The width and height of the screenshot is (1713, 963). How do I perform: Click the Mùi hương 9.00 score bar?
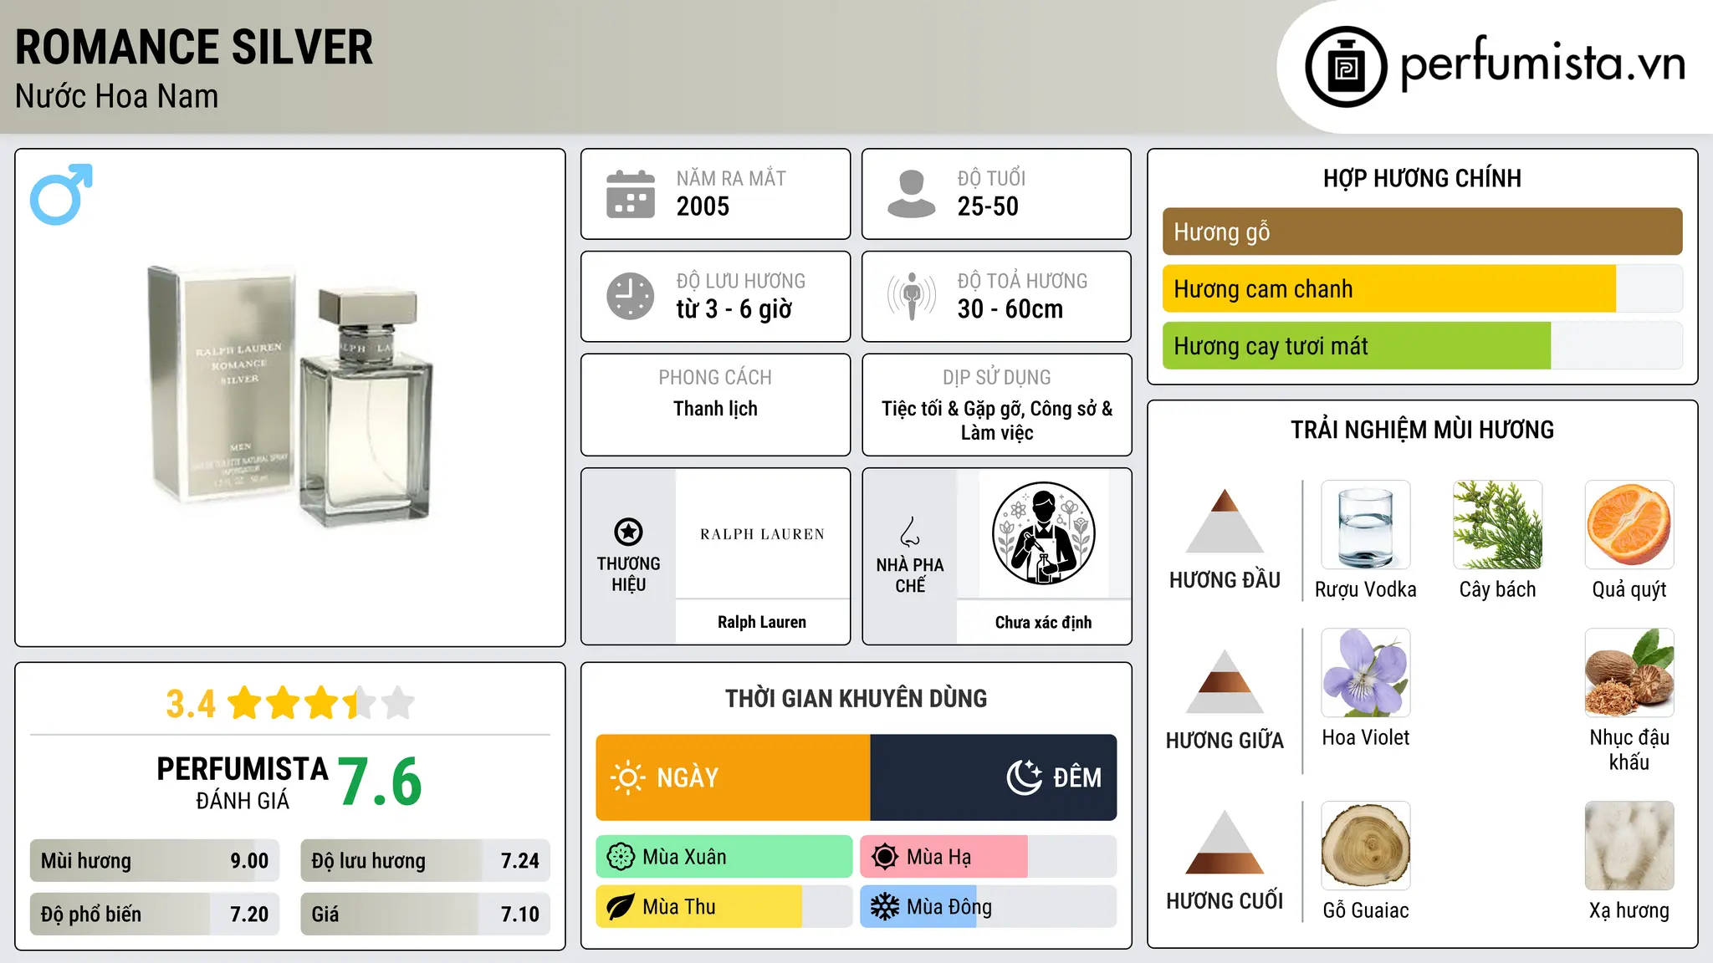pyautogui.click(x=155, y=861)
